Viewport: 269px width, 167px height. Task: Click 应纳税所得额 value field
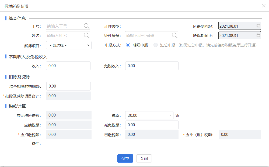(69, 115)
